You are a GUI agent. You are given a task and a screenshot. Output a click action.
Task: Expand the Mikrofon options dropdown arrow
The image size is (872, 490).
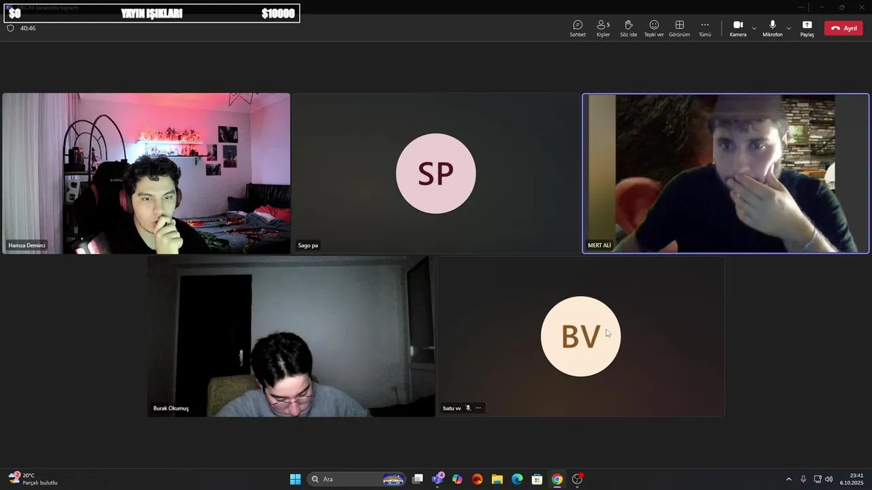click(789, 29)
